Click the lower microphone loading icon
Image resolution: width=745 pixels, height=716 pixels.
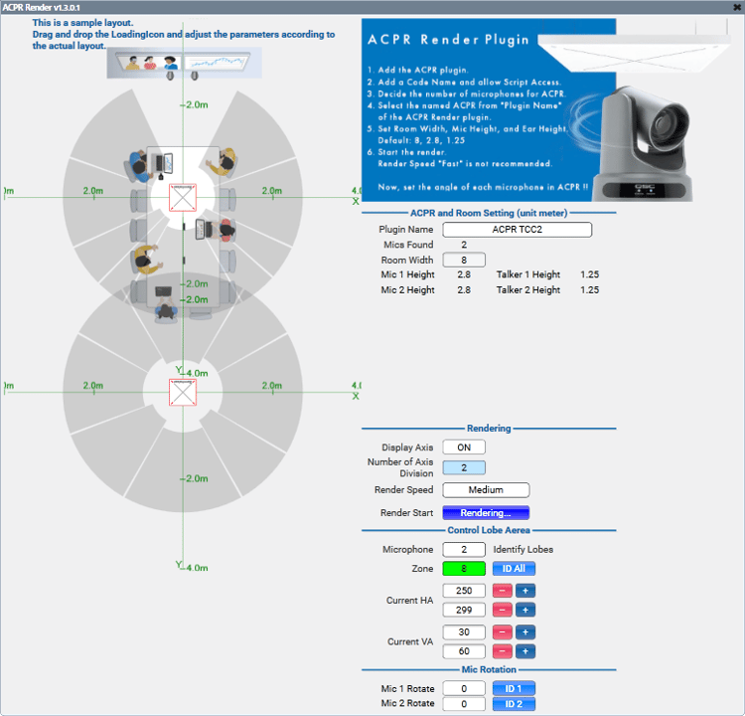183,393
